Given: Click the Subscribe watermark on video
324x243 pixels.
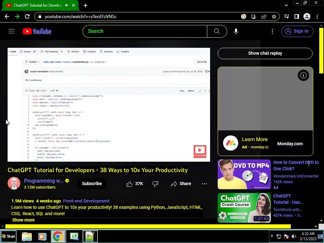Looking at the screenshot, I should pyautogui.click(x=200, y=152).
